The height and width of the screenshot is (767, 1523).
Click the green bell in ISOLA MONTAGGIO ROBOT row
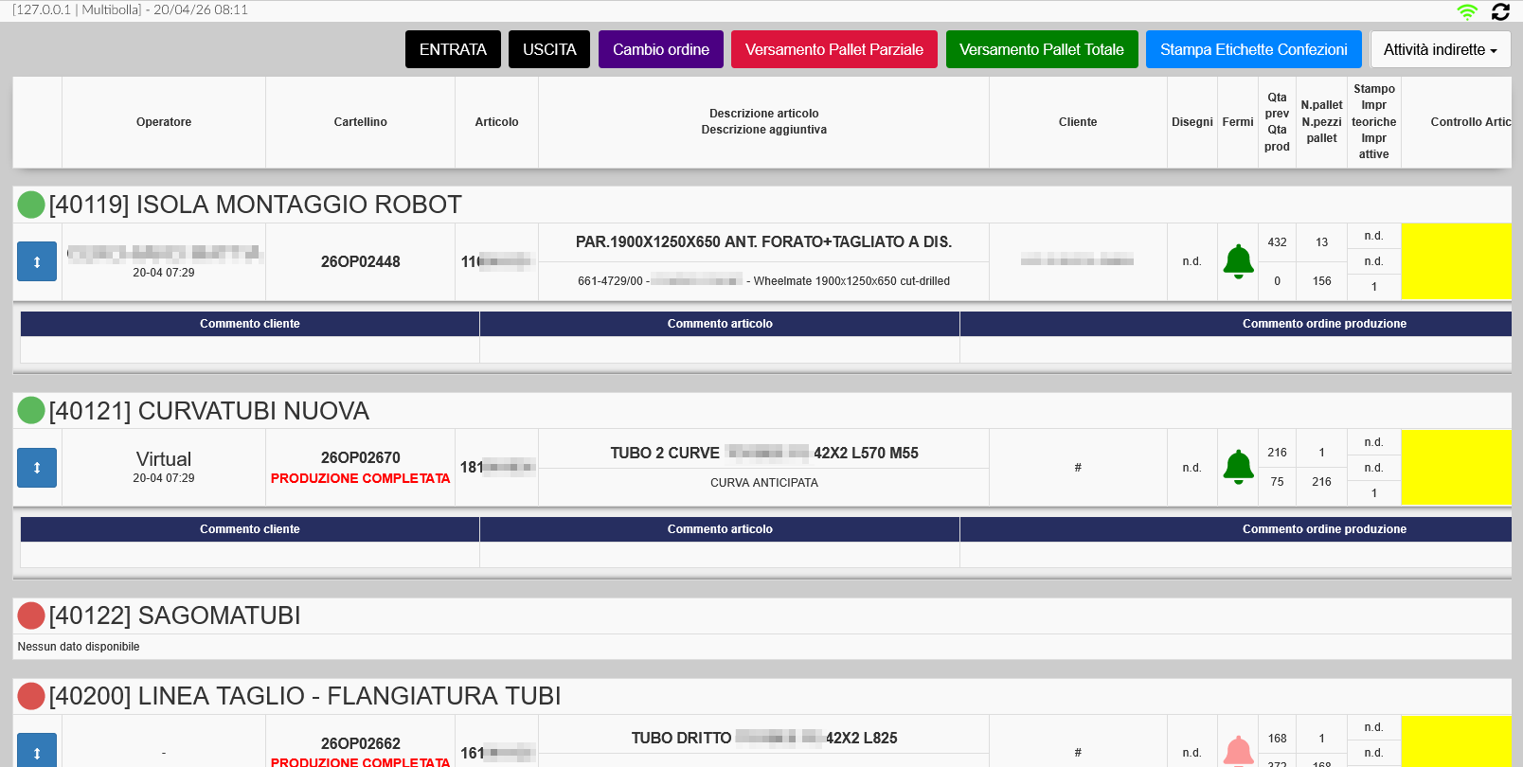pyautogui.click(x=1238, y=261)
